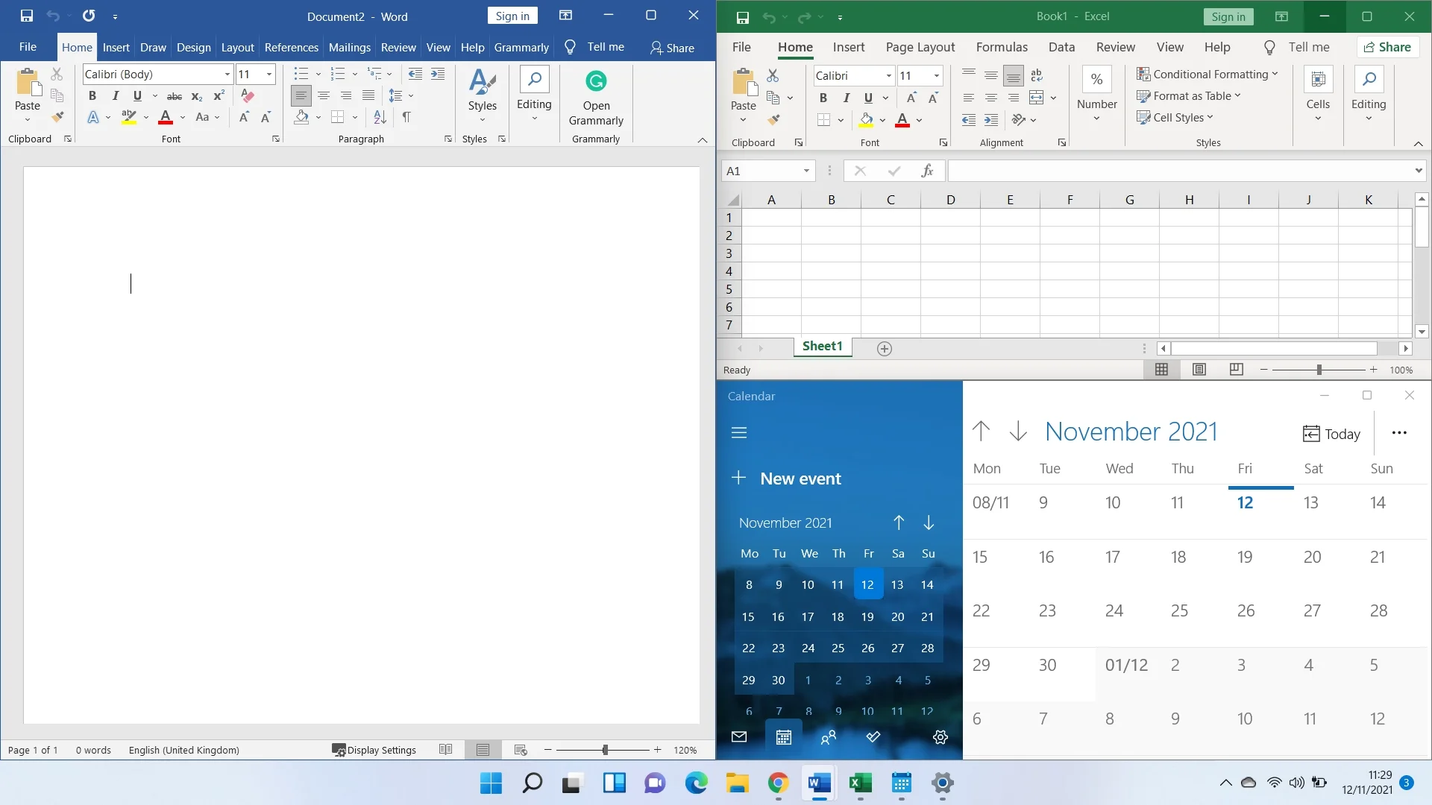Enable show formatting marks in Word

pyautogui.click(x=406, y=117)
